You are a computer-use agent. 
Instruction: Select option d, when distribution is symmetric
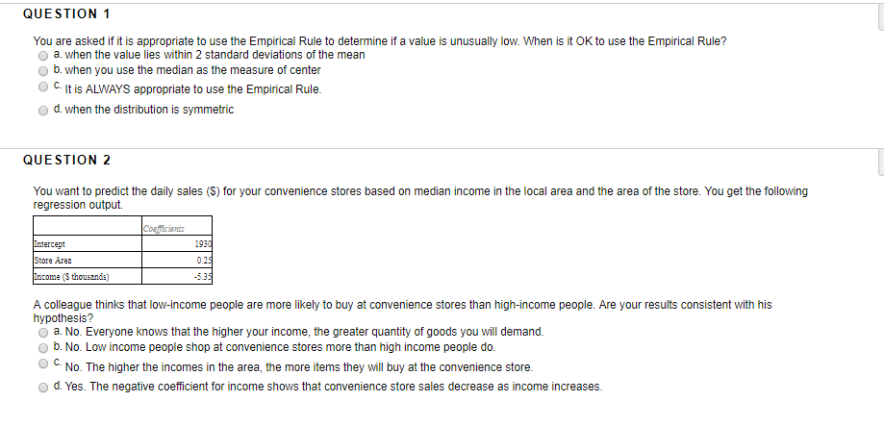click(x=43, y=110)
